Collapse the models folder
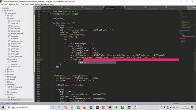The height and width of the screenshot is (110, 196). tap(6, 84)
